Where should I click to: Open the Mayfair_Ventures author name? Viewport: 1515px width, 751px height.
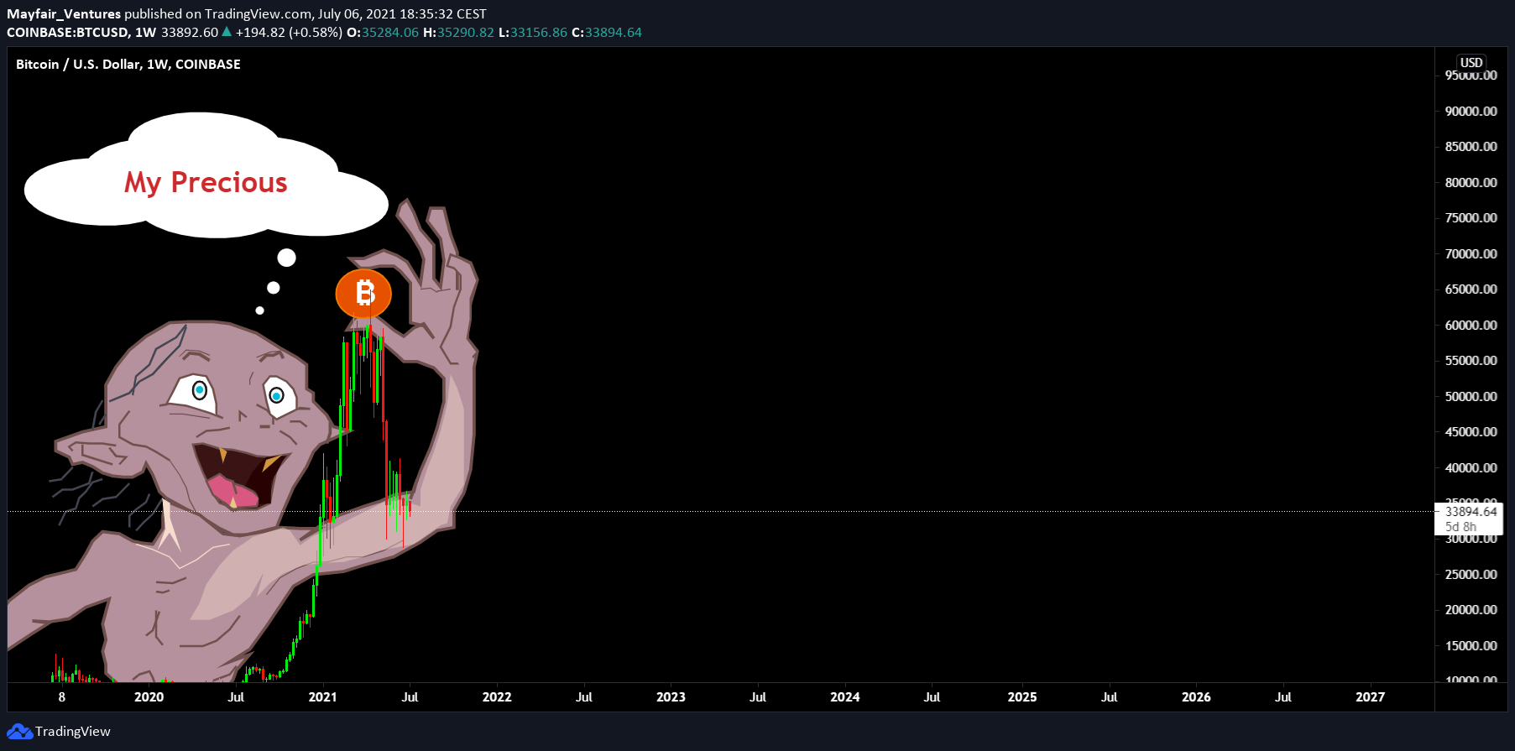click(x=64, y=13)
